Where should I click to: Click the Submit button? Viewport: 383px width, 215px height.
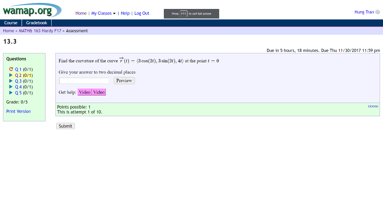pyautogui.click(x=65, y=126)
